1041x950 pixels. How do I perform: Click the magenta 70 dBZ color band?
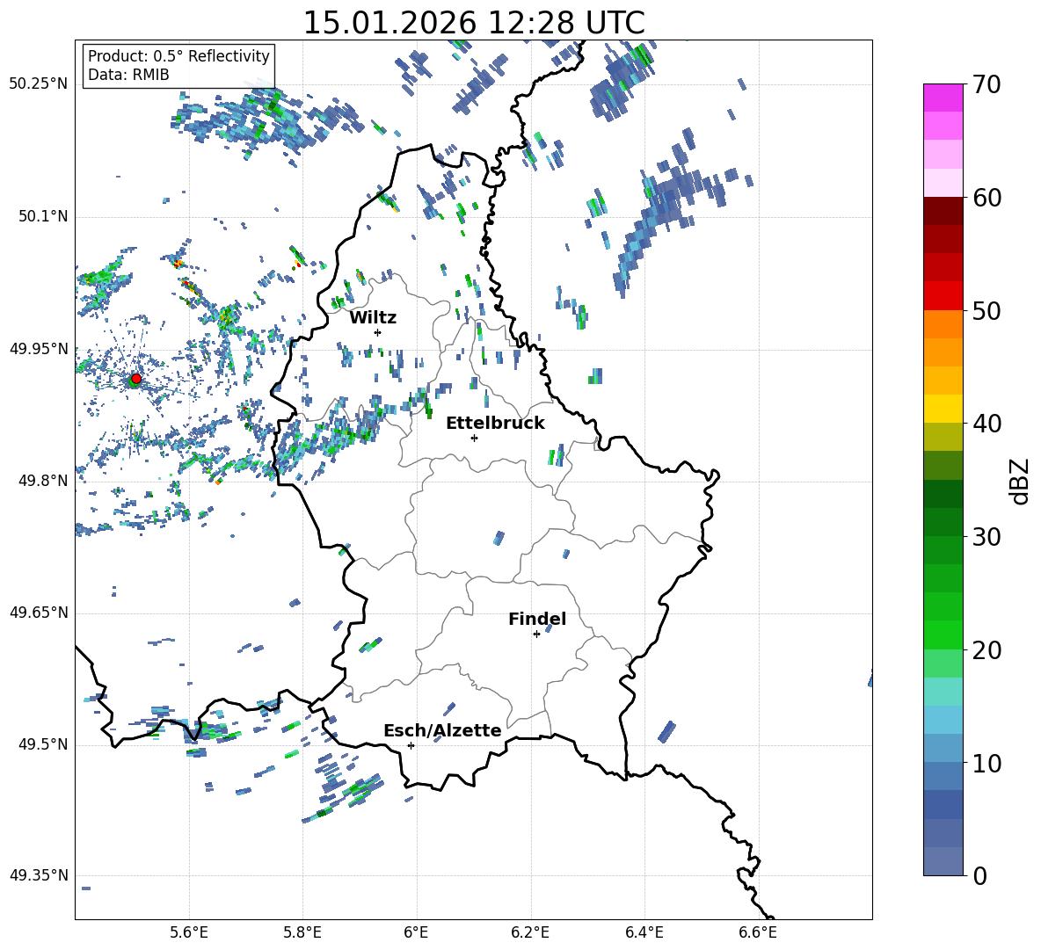pos(943,98)
